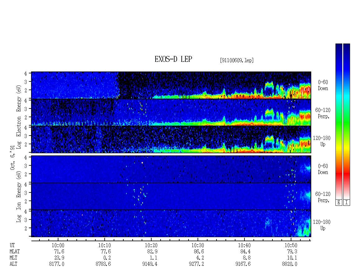Click the MLAT row label
Viewport: 351px width, 272px height.
15,251
